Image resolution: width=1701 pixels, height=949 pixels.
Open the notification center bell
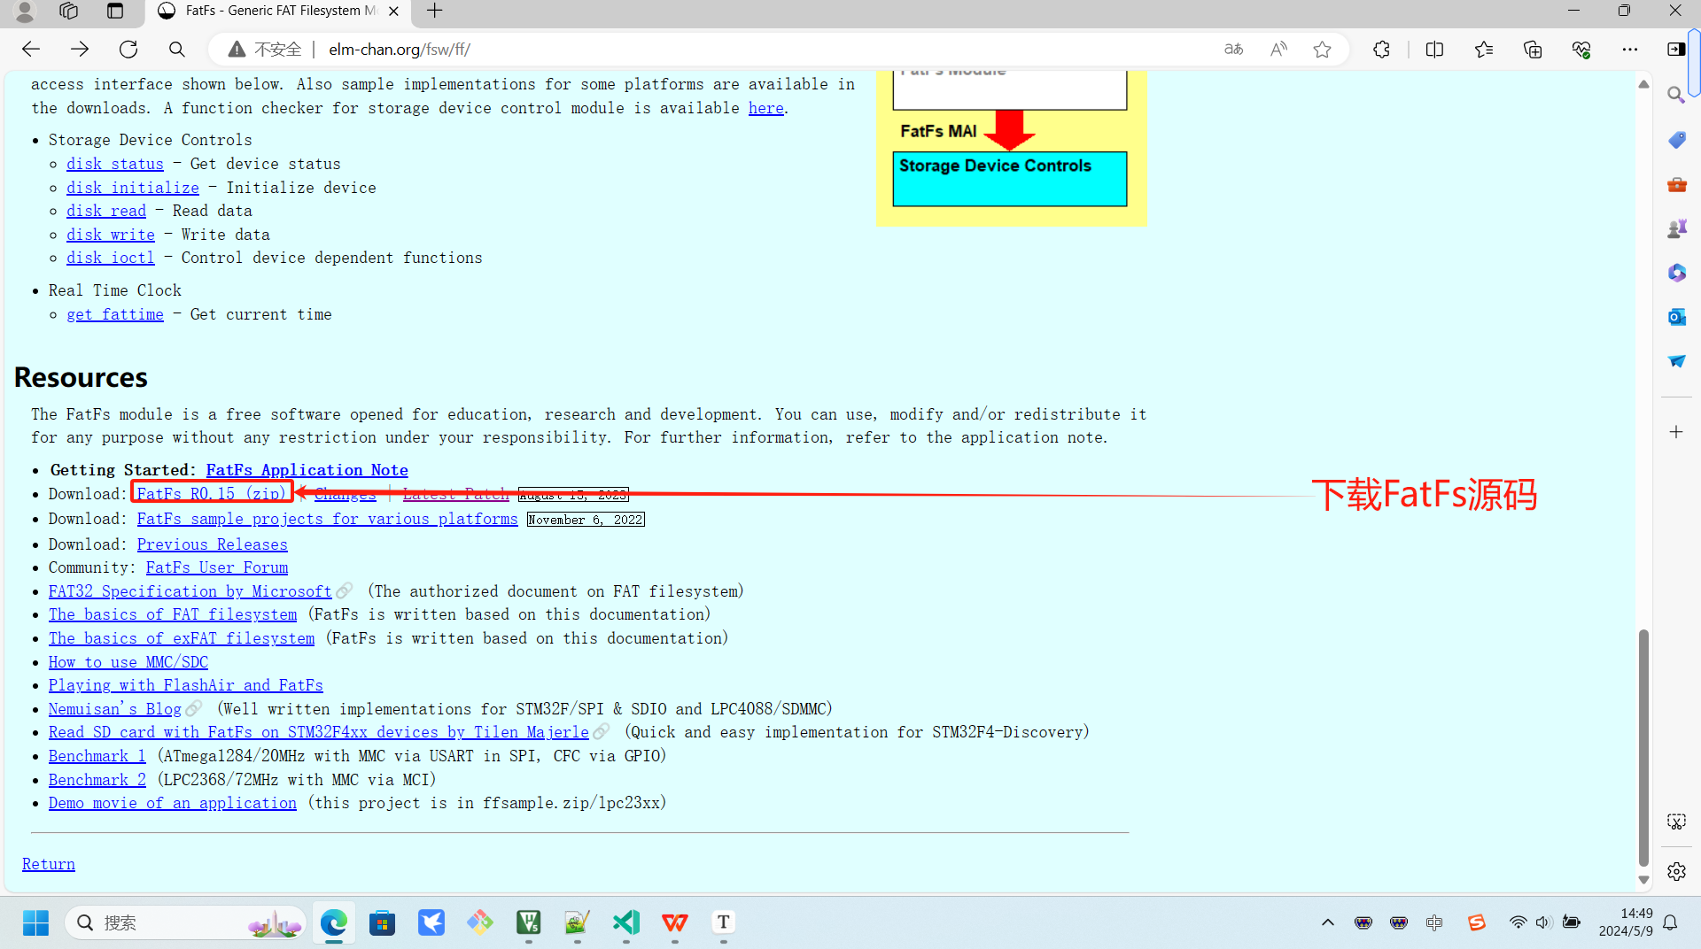click(x=1670, y=922)
